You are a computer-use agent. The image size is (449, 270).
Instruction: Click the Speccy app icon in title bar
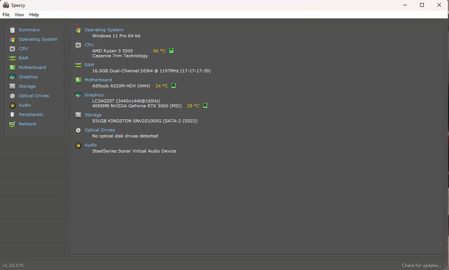6,5
